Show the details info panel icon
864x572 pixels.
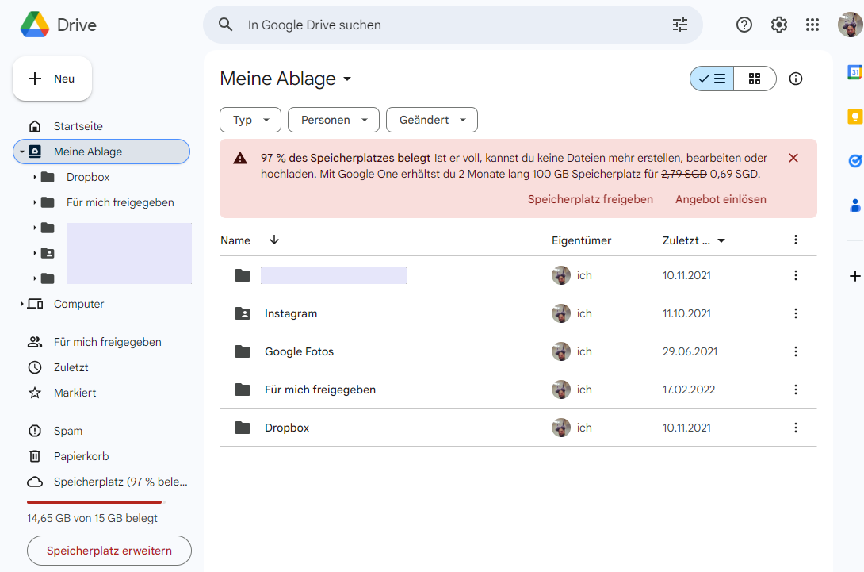(x=796, y=79)
